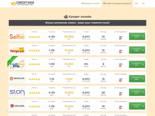Click the Slon credit logo
Viewport: 155px width, 116px height.
click(x=17, y=92)
